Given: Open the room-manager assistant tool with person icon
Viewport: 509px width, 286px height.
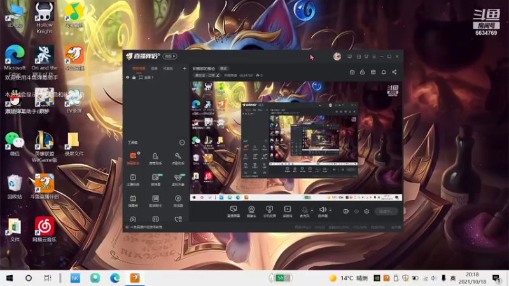Looking at the screenshot, I should pyautogui.click(x=155, y=158).
